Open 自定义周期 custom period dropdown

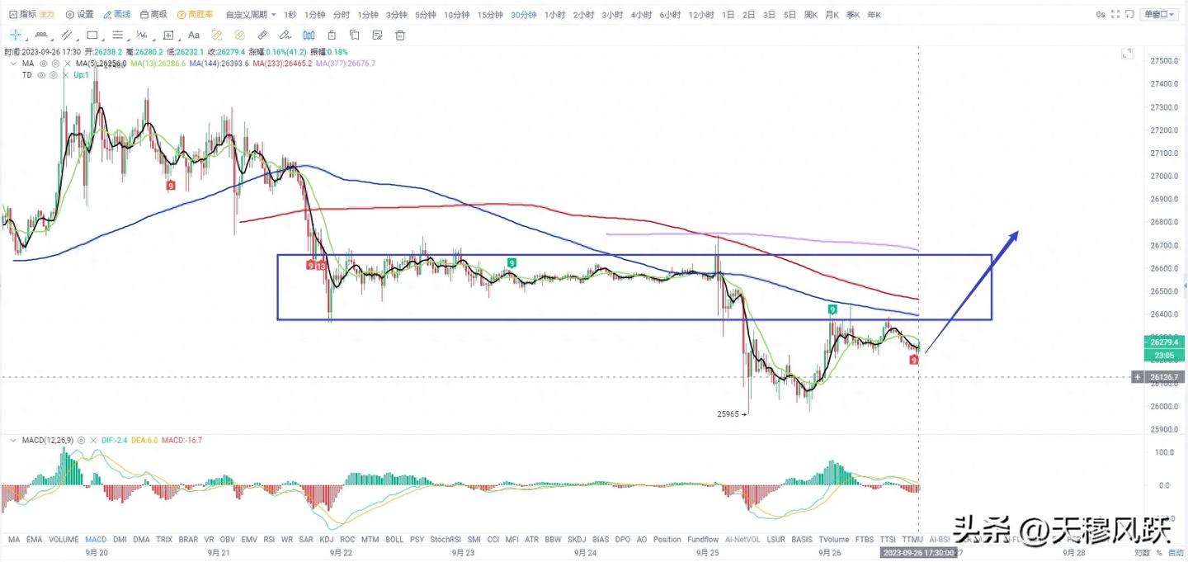[x=251, y=15]
